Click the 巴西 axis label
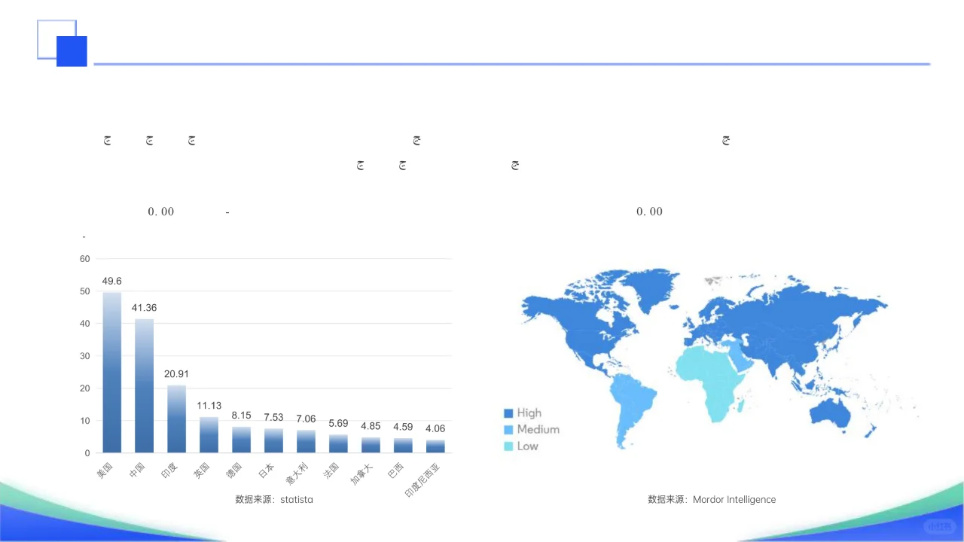The width and height of the screenshot is (964, 542). (x=396, y=470)
